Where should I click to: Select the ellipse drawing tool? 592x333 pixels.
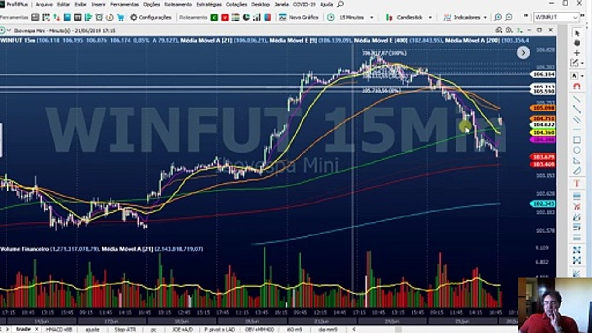tap(577, 150)
